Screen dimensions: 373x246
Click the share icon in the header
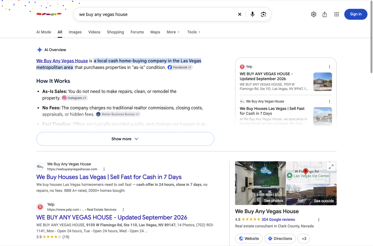[x=325, y=14]
